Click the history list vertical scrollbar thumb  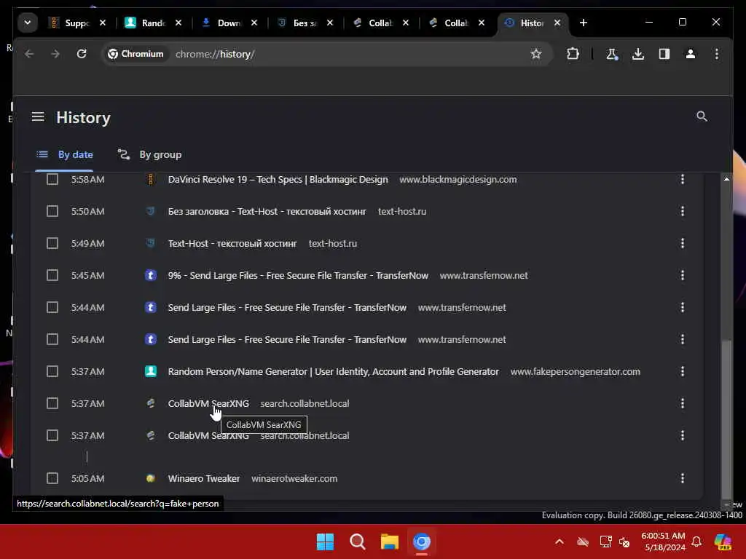[726, 419]
